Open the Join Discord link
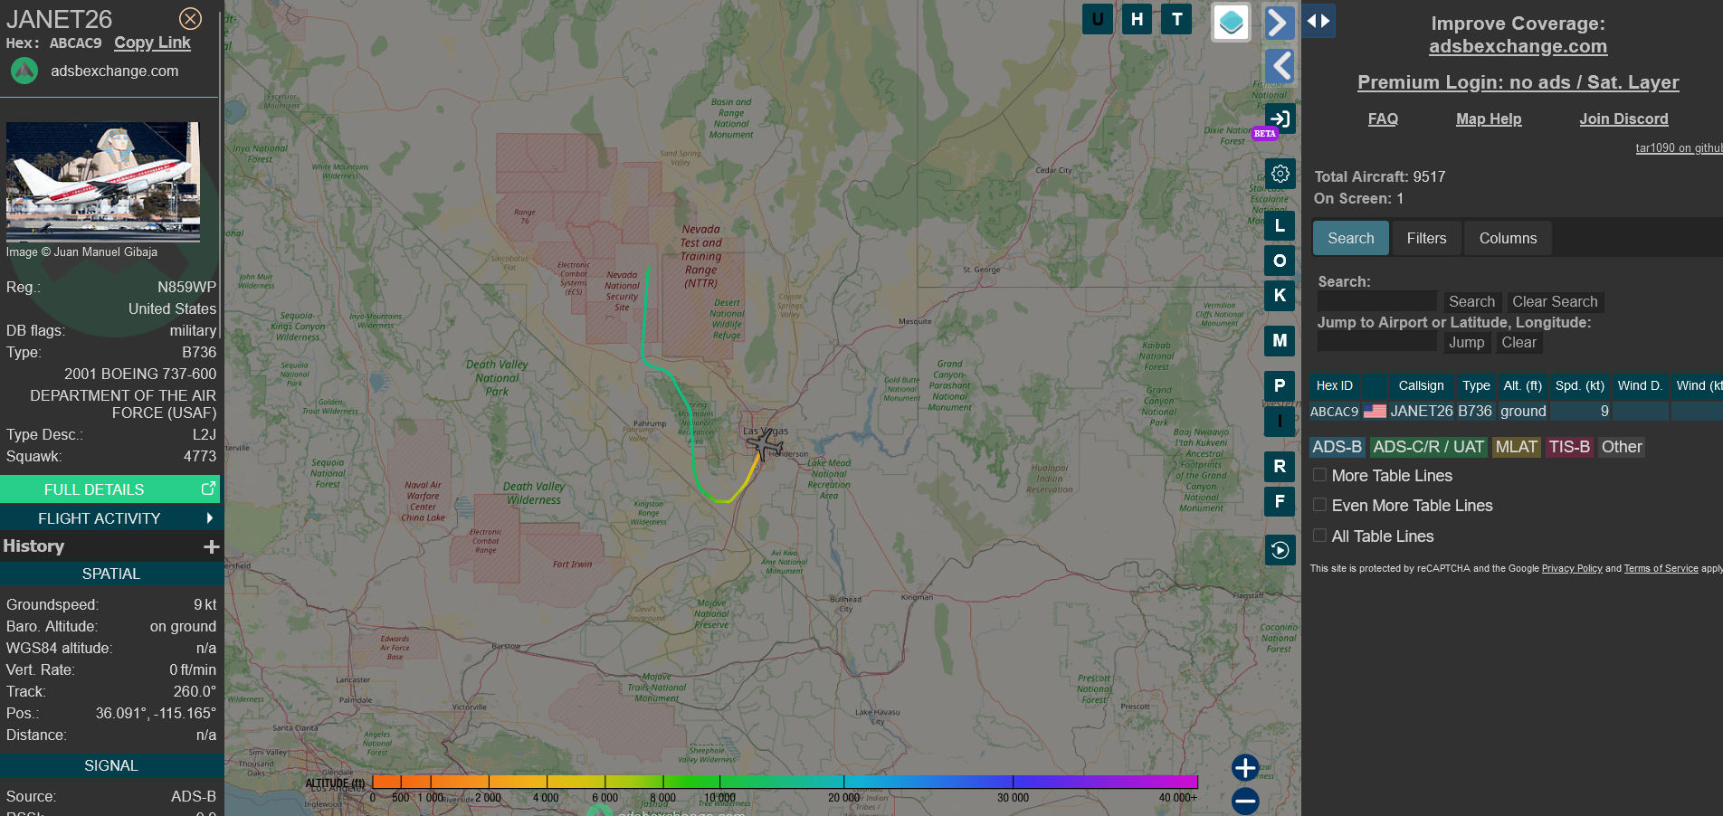The height and width of the screenshot is (816, 1723). pyautogui.click(x=1623, y=119)
